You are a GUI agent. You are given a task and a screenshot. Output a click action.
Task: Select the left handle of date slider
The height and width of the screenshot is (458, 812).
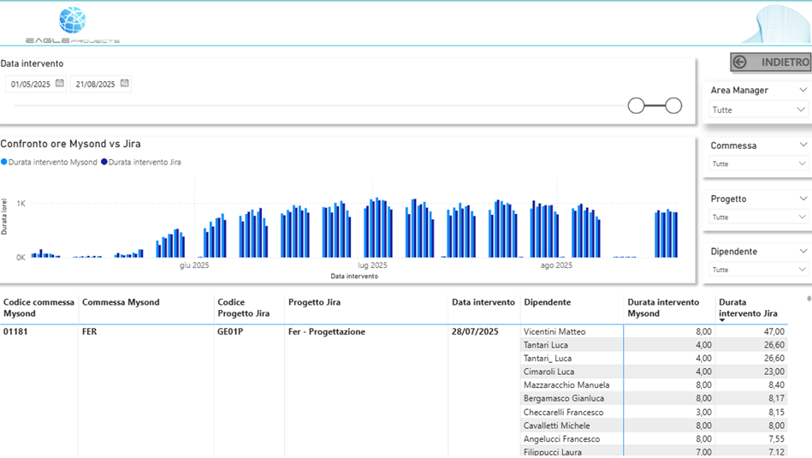point(636,105)
